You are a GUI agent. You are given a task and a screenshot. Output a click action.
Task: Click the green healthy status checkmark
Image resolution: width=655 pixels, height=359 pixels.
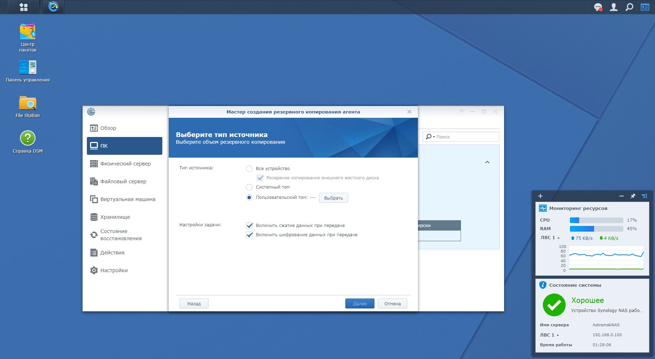[x=554, y=305]
